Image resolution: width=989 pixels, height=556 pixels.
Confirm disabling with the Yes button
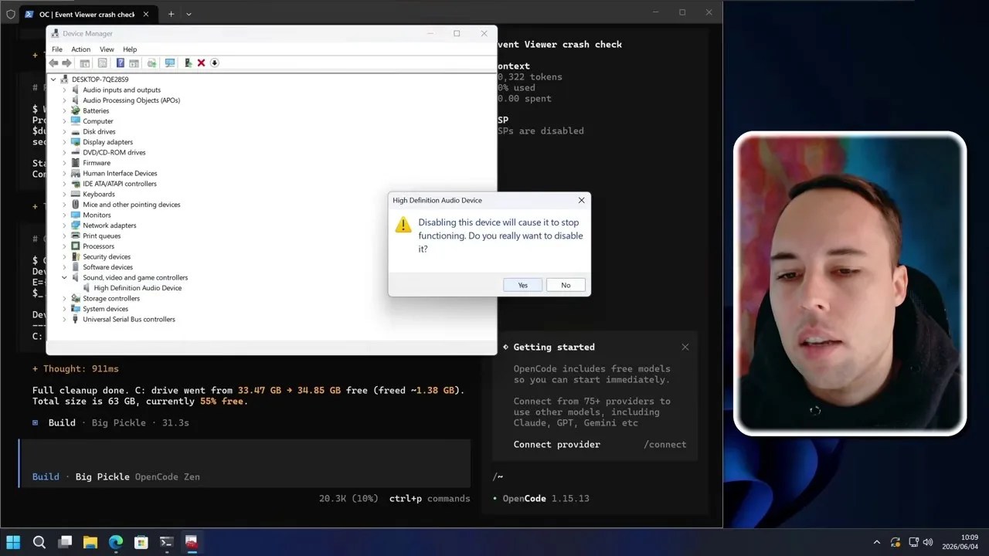pos(523,285)
